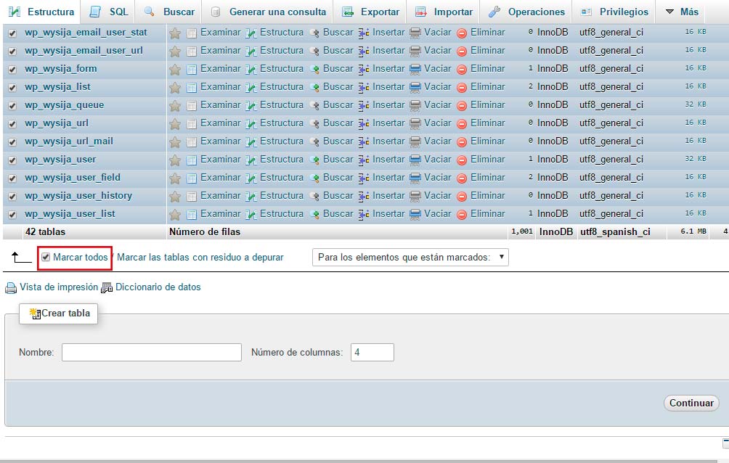Click the Buscar icon in wp_wysija_url row
This screenshot has width=729, height=463.
314,123
